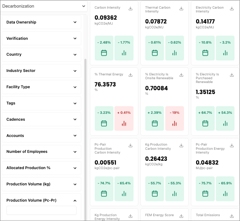This screenshot has width=240, height=221.
Task: Download the Thermal Carbon Intensity card
Action: pyautogui.click(x=181, y=8)
